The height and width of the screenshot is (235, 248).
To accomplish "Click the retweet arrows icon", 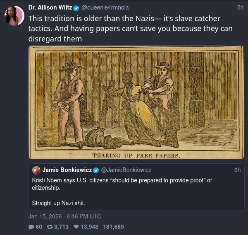I will click(x=50, y=227).
